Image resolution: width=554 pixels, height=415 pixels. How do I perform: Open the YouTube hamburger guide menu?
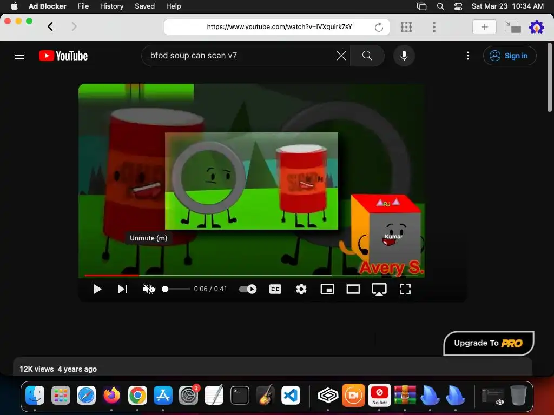tap(19, 56)
